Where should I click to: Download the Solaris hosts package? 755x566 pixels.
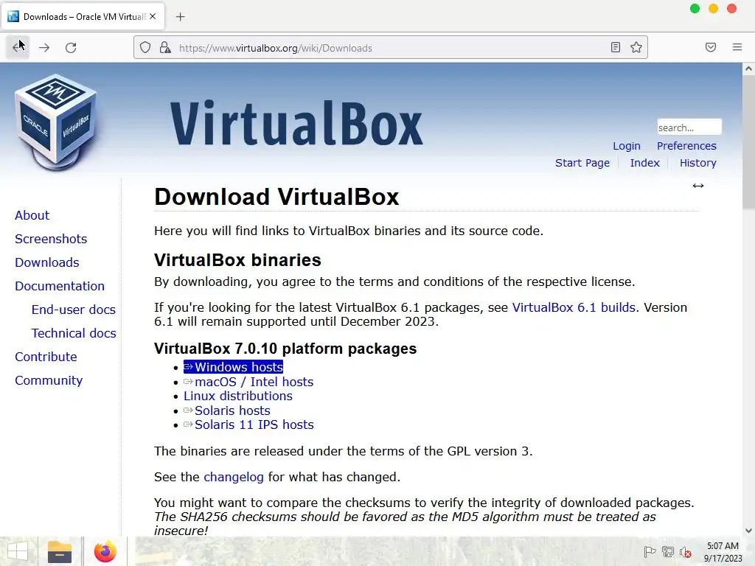click(x=227, y=410)
